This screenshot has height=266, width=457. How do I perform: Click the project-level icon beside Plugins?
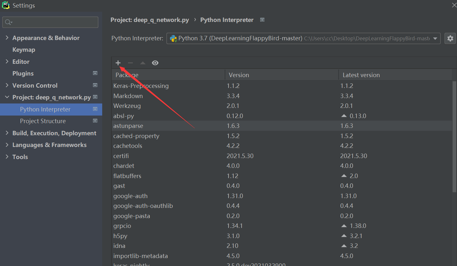pos(95,73)
